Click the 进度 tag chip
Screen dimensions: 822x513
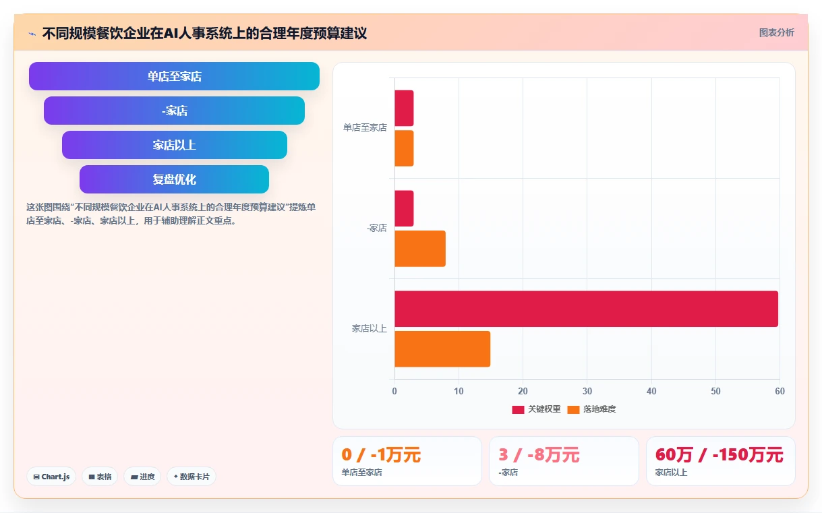(x=142, y=477)
